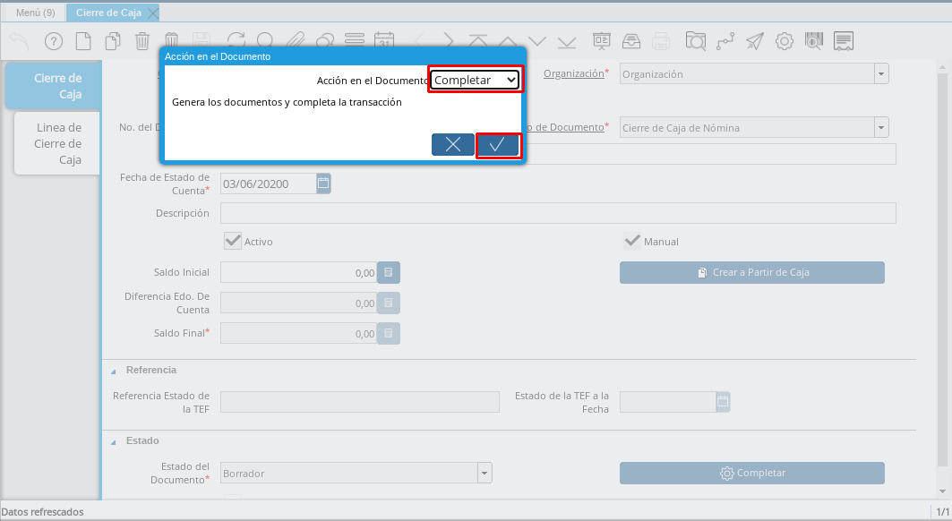Viewport: 952px width, 521px height.
Task: Close the Cierre de Caja tab
Action: 154,13
